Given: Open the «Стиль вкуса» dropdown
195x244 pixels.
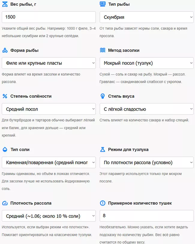Looking at the screenshot, I should (146, 109).
